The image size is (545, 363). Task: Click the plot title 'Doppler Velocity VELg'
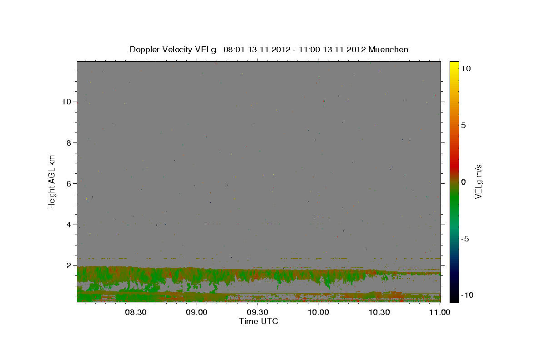pos(174,49)
